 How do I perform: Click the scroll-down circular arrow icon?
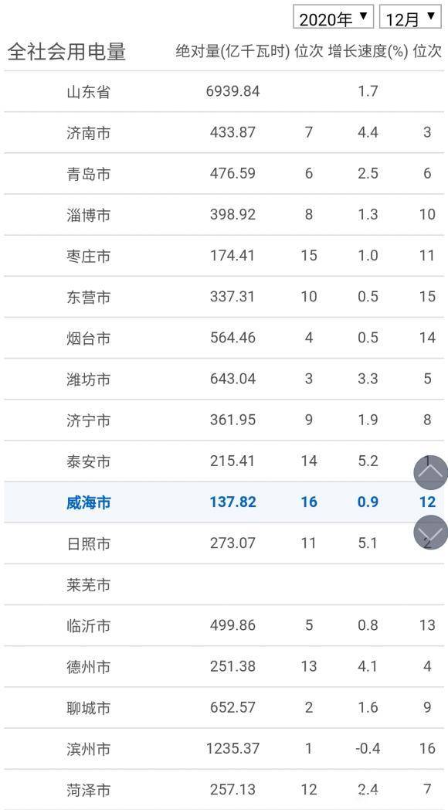point(431,532)
